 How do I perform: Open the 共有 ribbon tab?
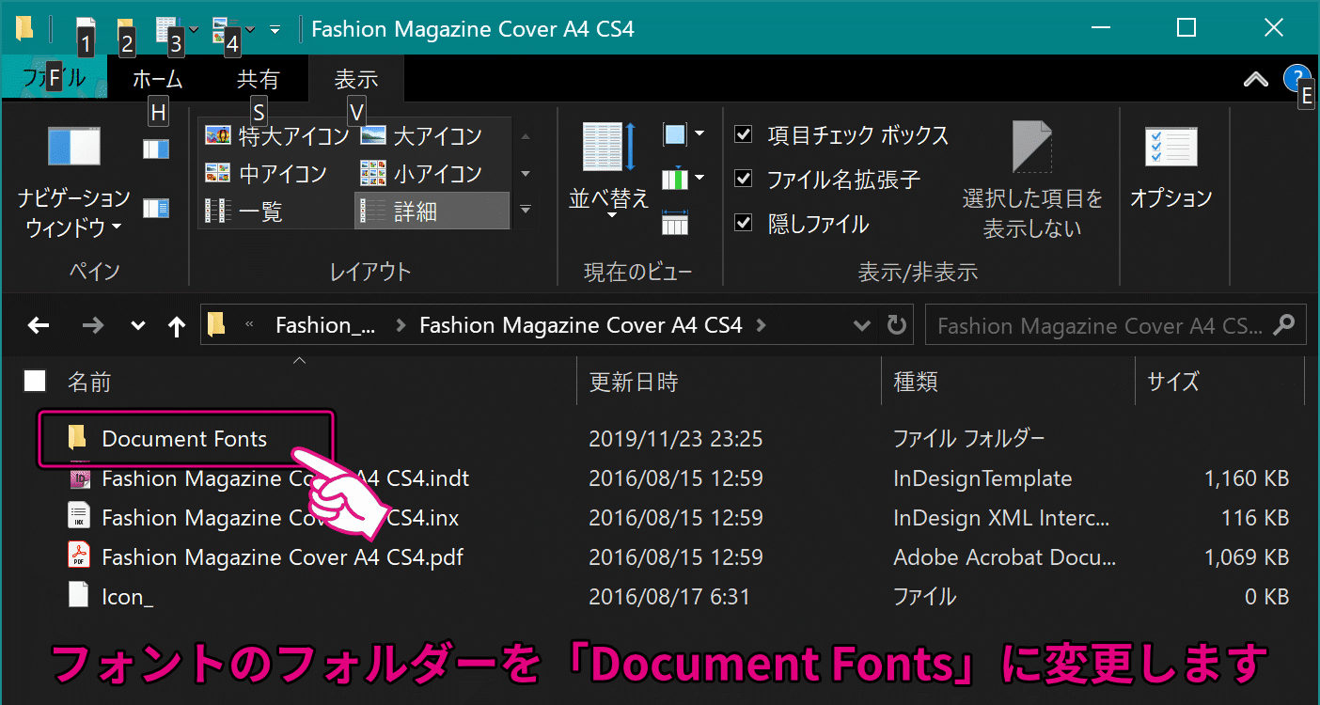pyautogui.click(x=258, y=79)
